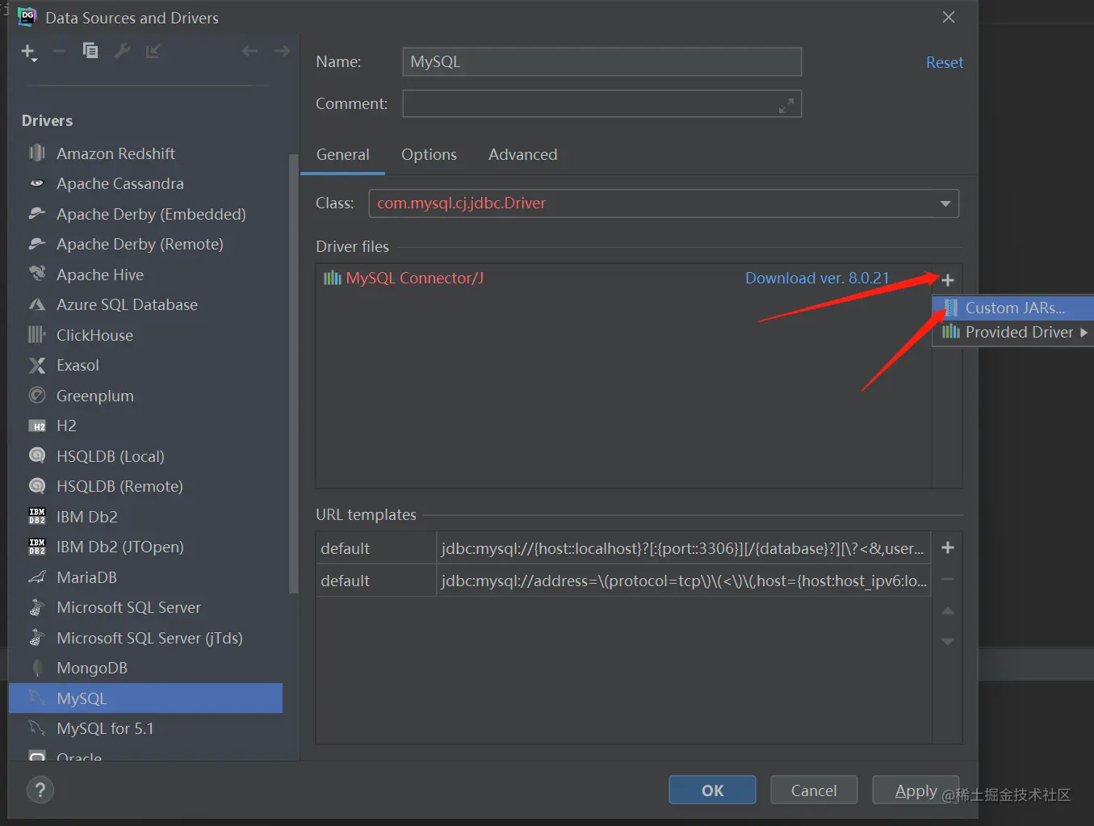Click the MariaDB seal icon
The height and width of the screenshot is (826, 1094).
pos(37,577)
